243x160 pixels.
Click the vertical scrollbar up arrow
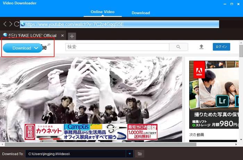(241, 43)
